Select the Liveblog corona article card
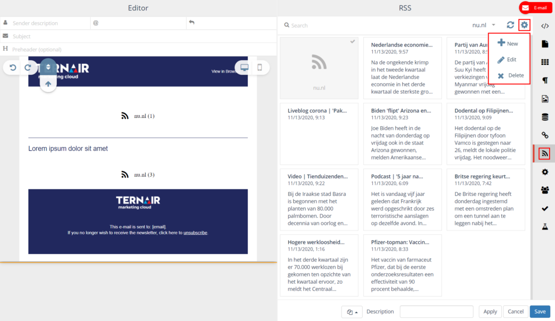The image size is (555, 321). pos(319,134)
